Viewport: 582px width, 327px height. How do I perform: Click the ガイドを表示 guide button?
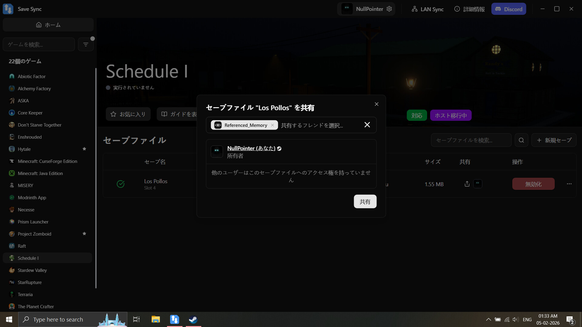[177, 114]
